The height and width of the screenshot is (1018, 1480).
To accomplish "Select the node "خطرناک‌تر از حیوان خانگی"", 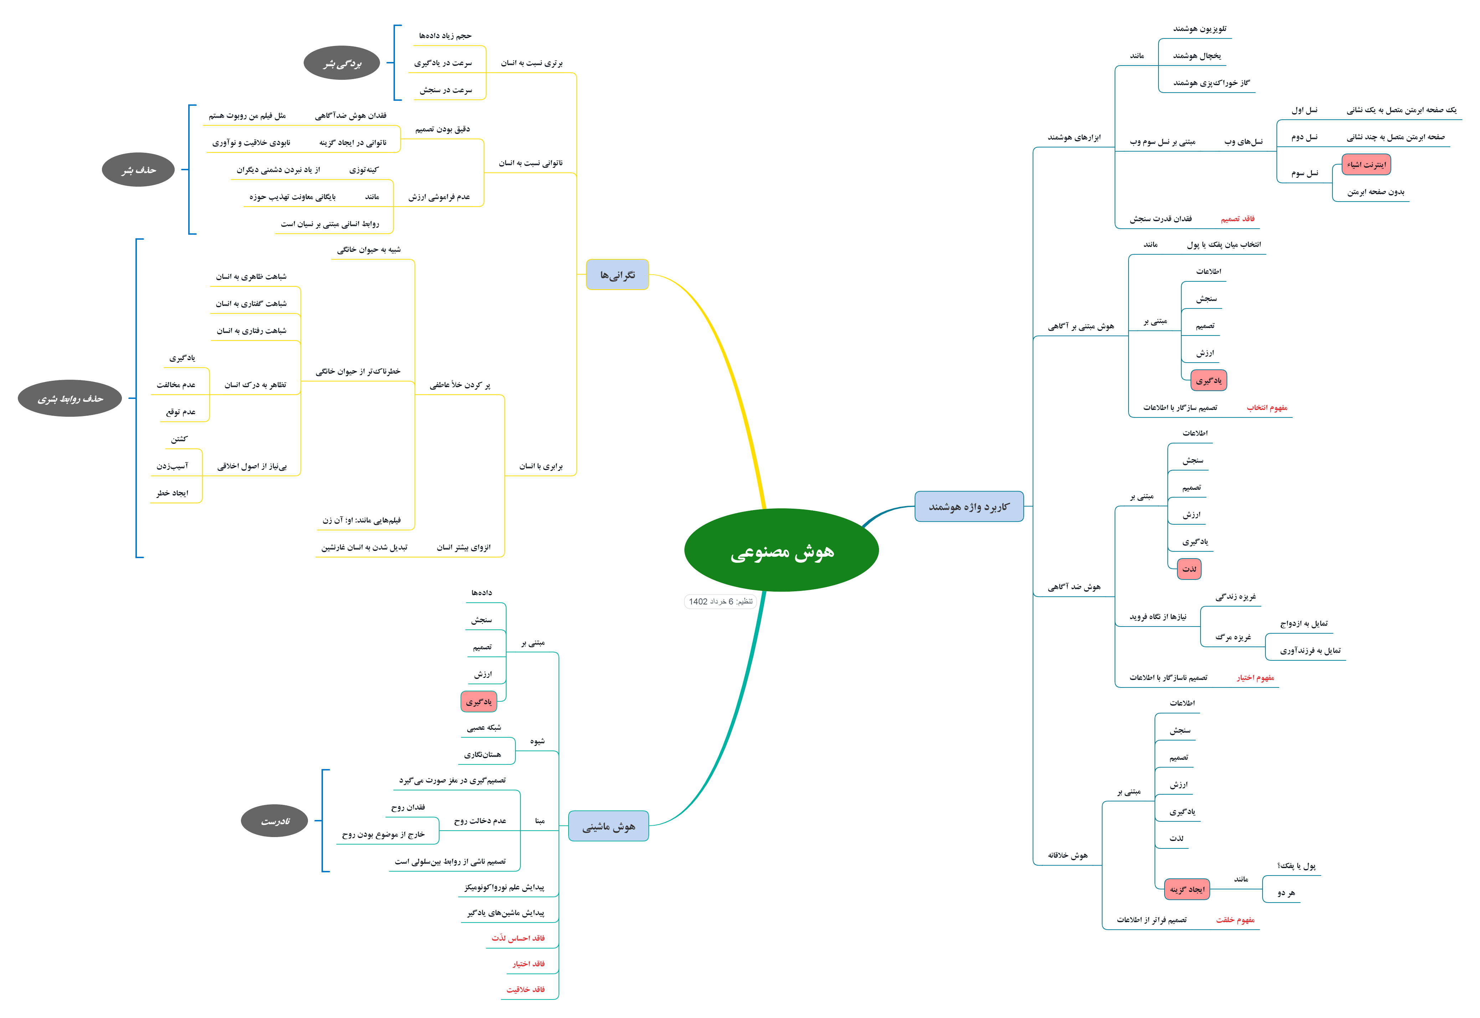I will click(358, 371).
